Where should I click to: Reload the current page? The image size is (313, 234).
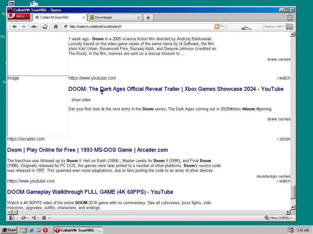[x=45, y=27]
